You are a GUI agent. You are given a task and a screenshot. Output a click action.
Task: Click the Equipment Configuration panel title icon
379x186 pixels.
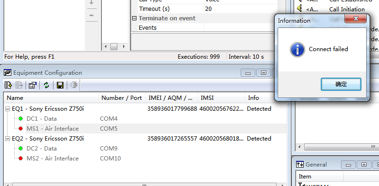(x=8, y=72)
